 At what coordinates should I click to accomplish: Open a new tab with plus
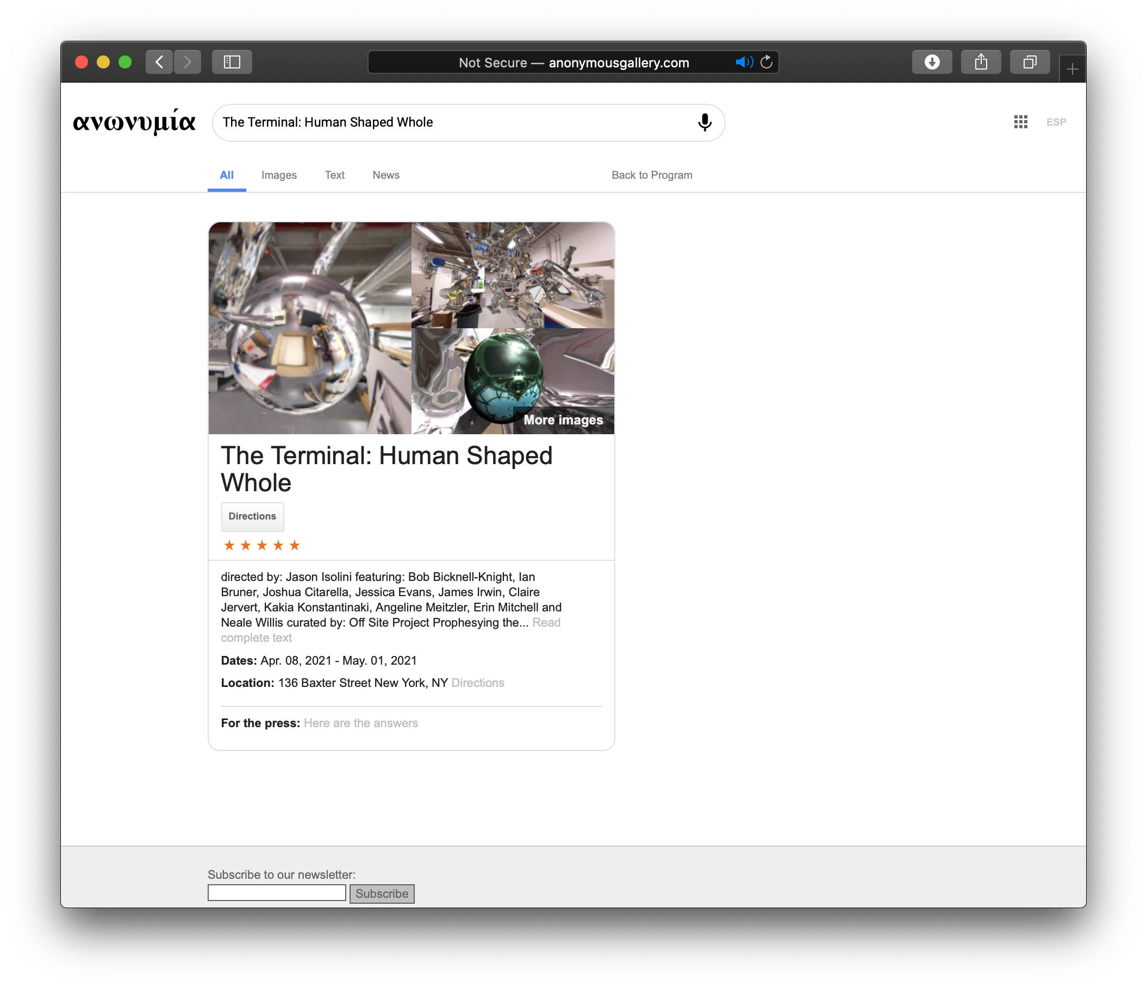coord(1072,69)
